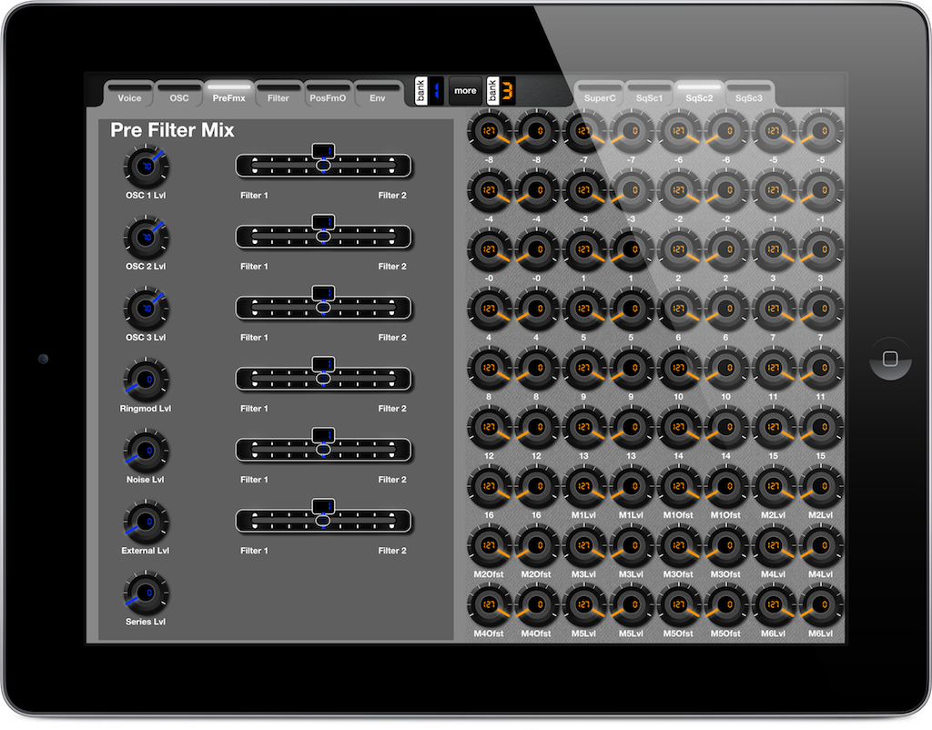Toggle the SqSc1 page
The width and height of the screenshot is (932, 730).
click(649, 96)
